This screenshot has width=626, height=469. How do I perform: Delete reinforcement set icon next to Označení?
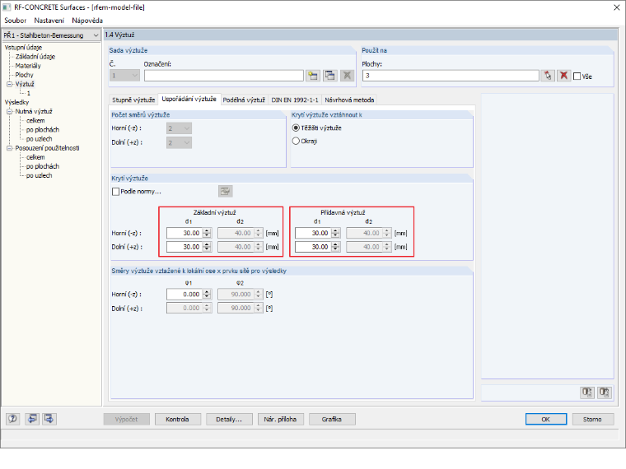(348, 76)
